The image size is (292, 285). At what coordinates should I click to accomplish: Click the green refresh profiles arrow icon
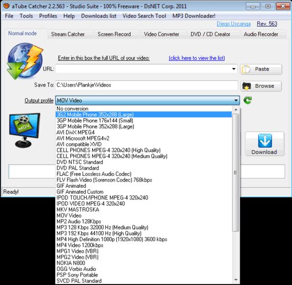coord(248,100)
